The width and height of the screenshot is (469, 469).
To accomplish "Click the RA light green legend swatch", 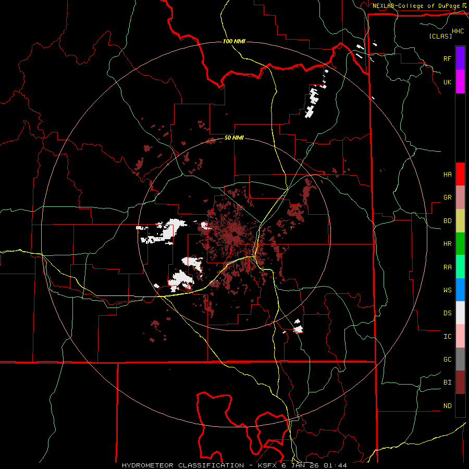I will [460, 267].
